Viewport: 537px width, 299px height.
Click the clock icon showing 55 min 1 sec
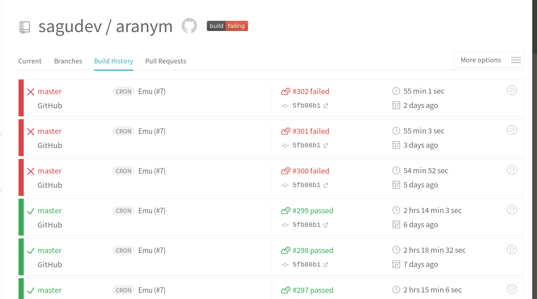click(396, 91)
